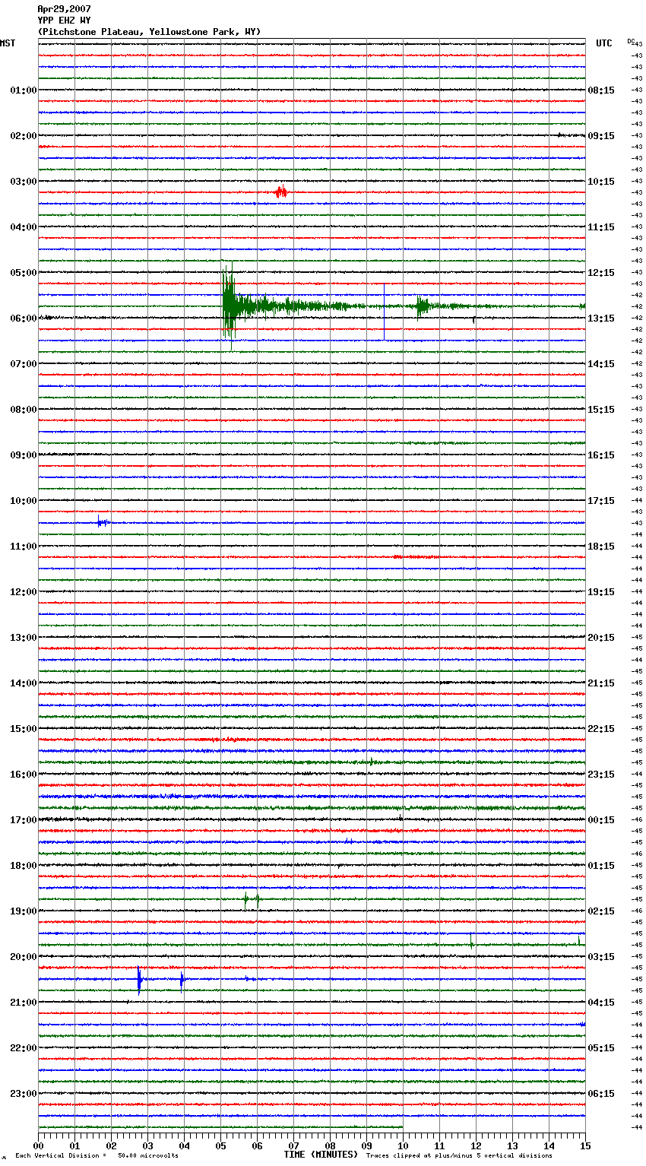Image resolution: width=646 pixels, height=1166 pixels.
Task: Click the MST timezone label
Action: [8, 43]
